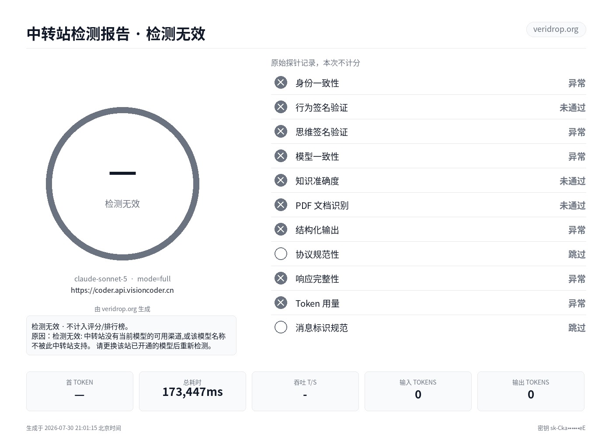The height and width of the screenshot is (437, 612).
Task: Click the 首 TOKEN stat card
Action: pyautogui.click(x=80, y=391)
